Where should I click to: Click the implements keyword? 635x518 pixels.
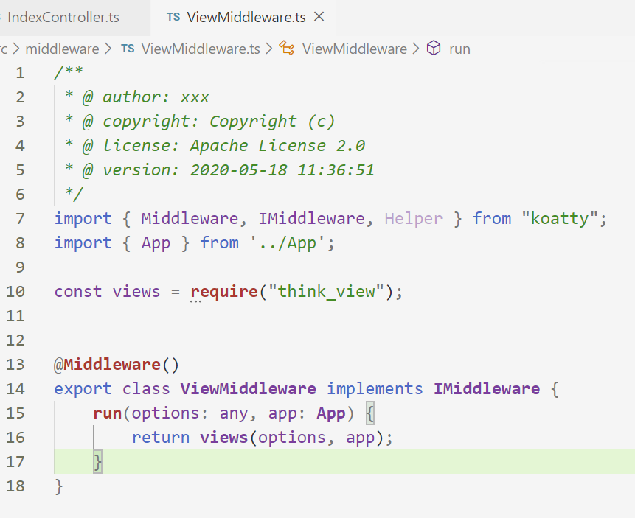375,389
